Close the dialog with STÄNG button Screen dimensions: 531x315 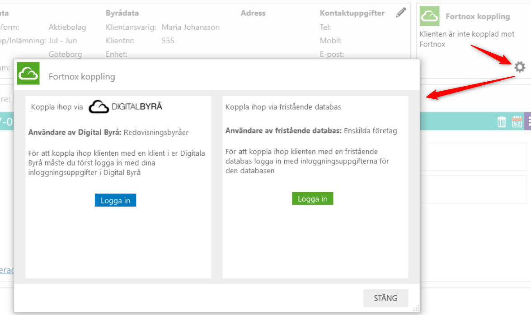[385, 298]
